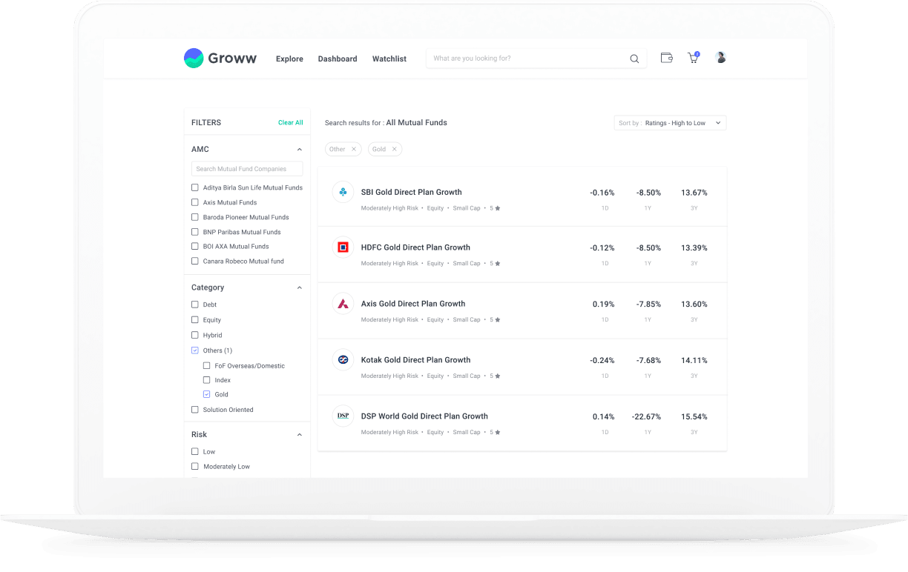Click the Groww logo icon
This screenshot has height=572, width=908.
tap(194, 59)
